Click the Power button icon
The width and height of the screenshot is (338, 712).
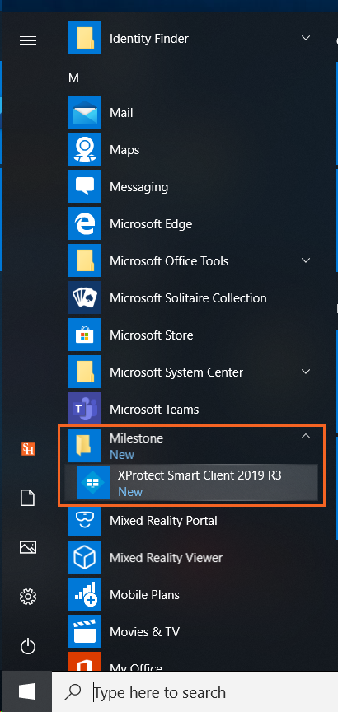point(28,646)
